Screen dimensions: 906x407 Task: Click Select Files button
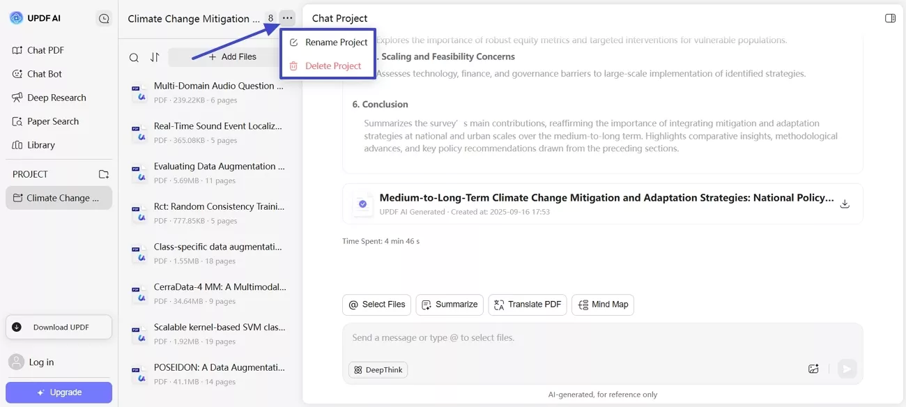[x=376, y=305]
